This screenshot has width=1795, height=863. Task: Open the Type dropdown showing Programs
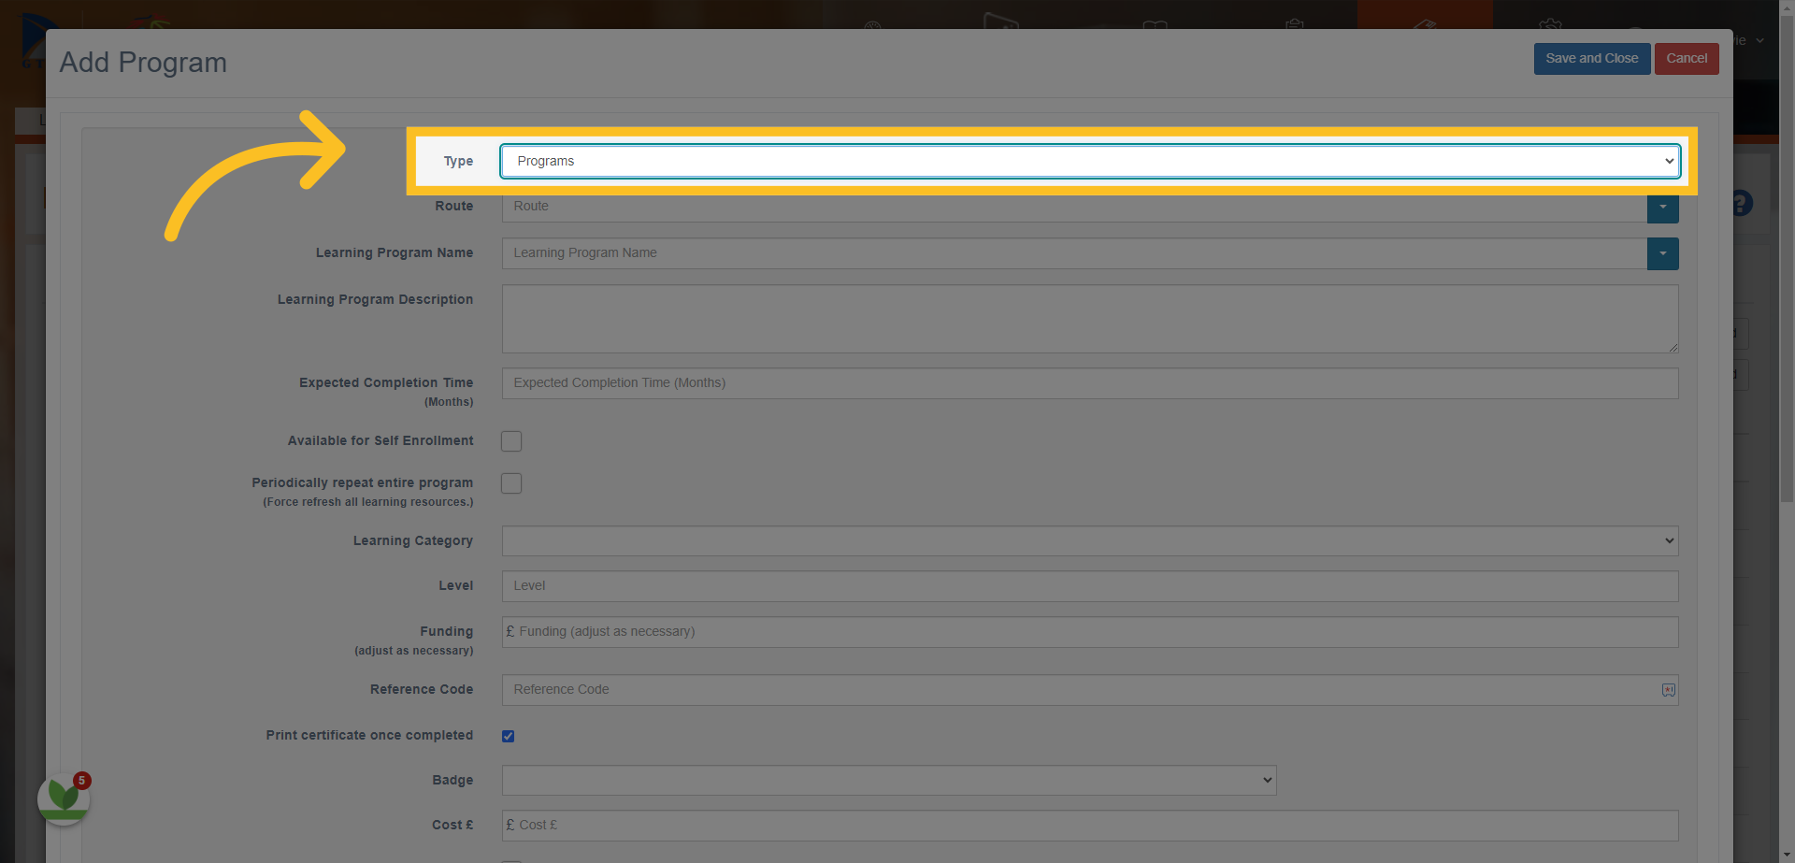pyautogui.click(x=1089, y=161)
